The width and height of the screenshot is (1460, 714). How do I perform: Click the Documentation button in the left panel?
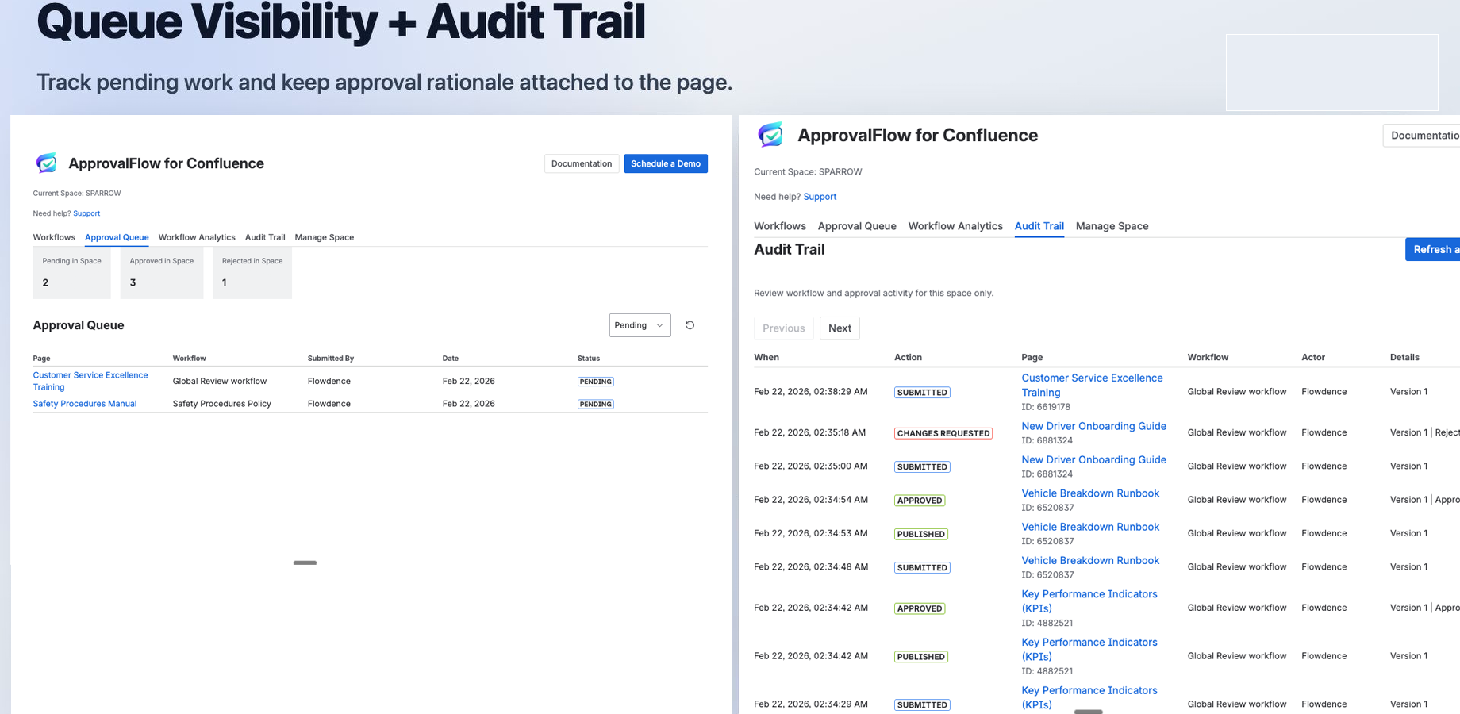[x=582, y=163]
